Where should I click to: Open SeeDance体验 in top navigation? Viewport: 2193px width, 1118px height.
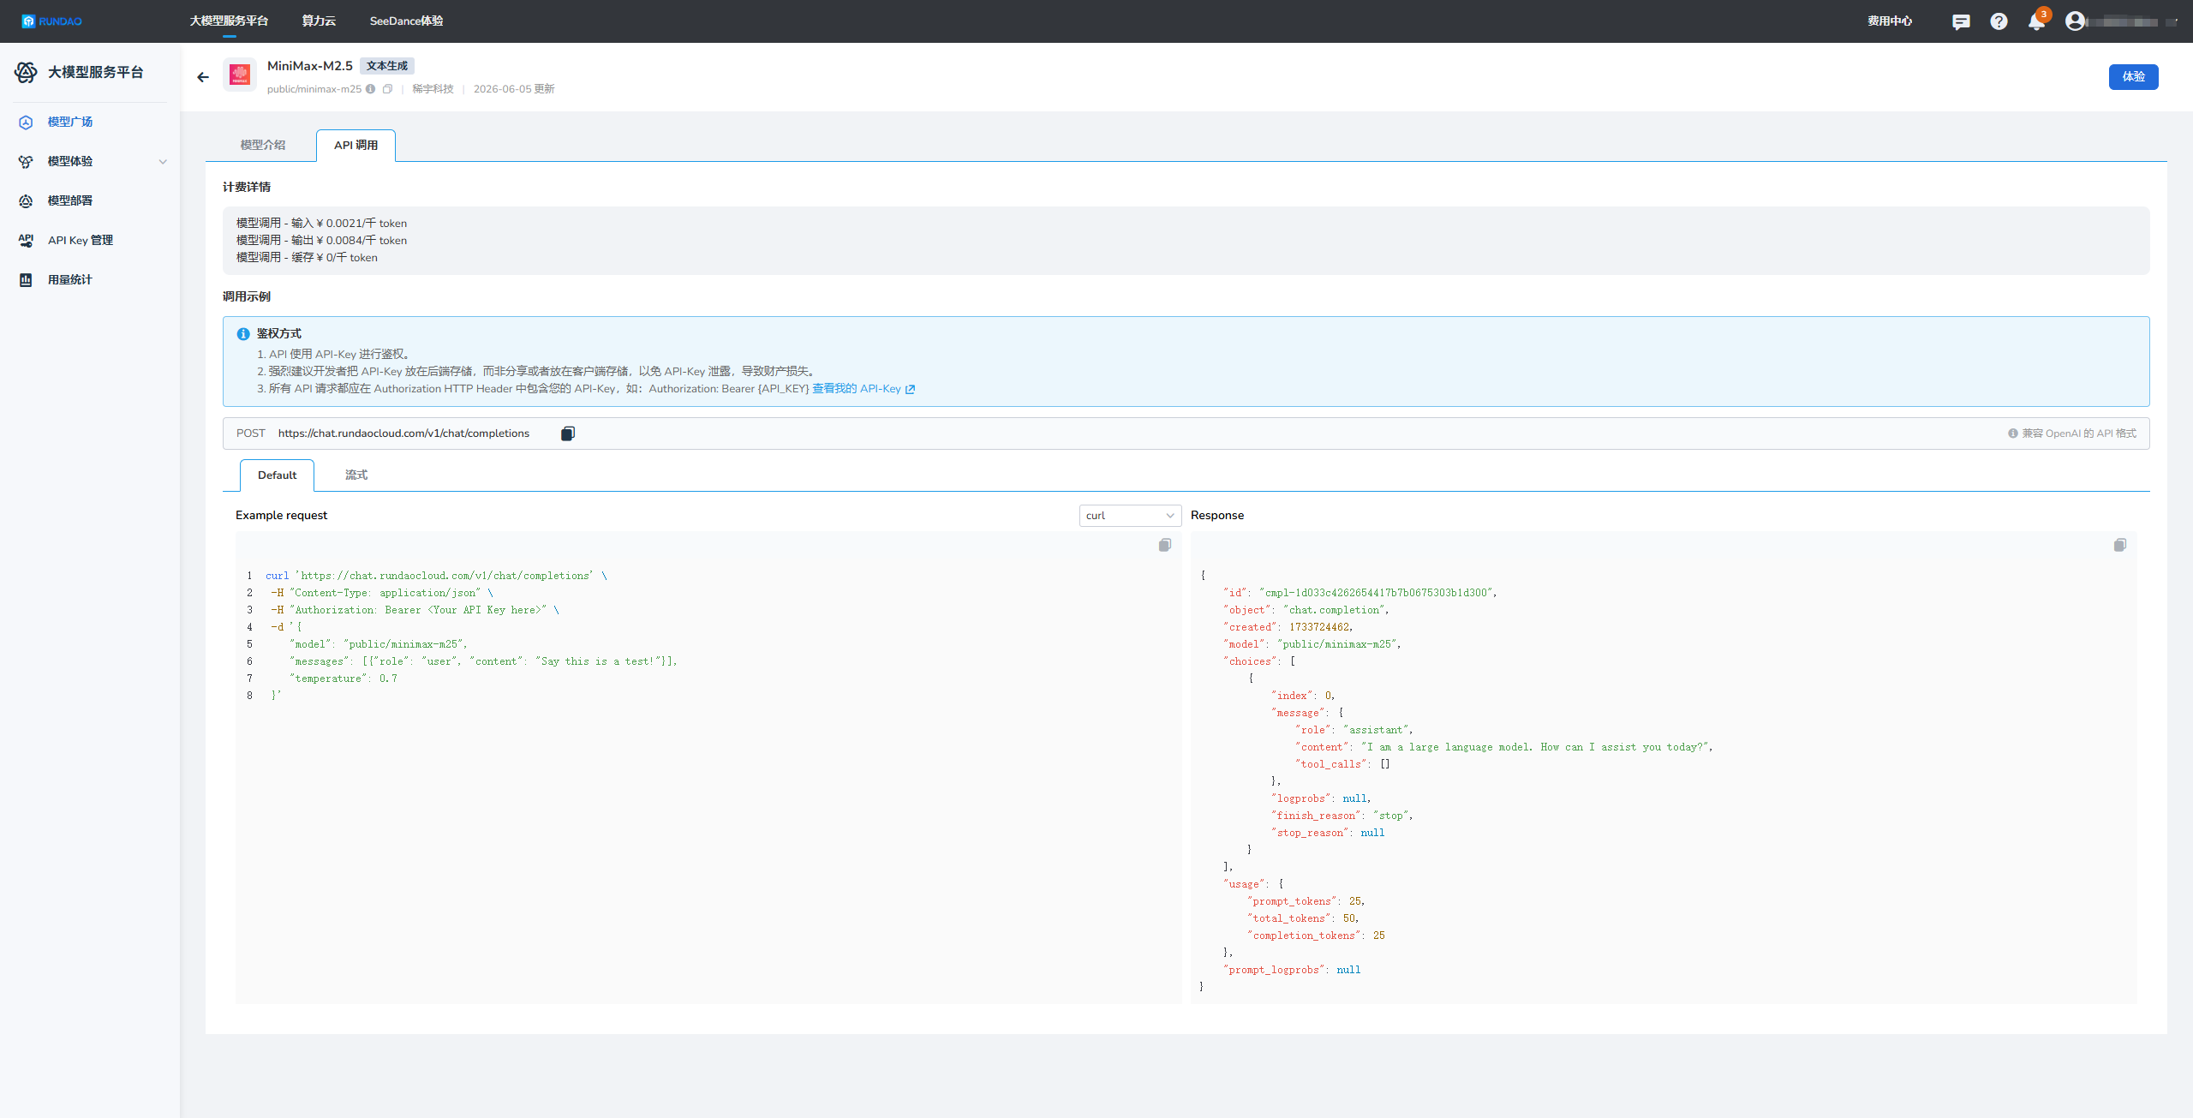point(406,21)
